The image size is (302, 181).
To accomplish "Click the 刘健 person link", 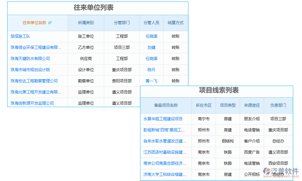I will 151,48.
